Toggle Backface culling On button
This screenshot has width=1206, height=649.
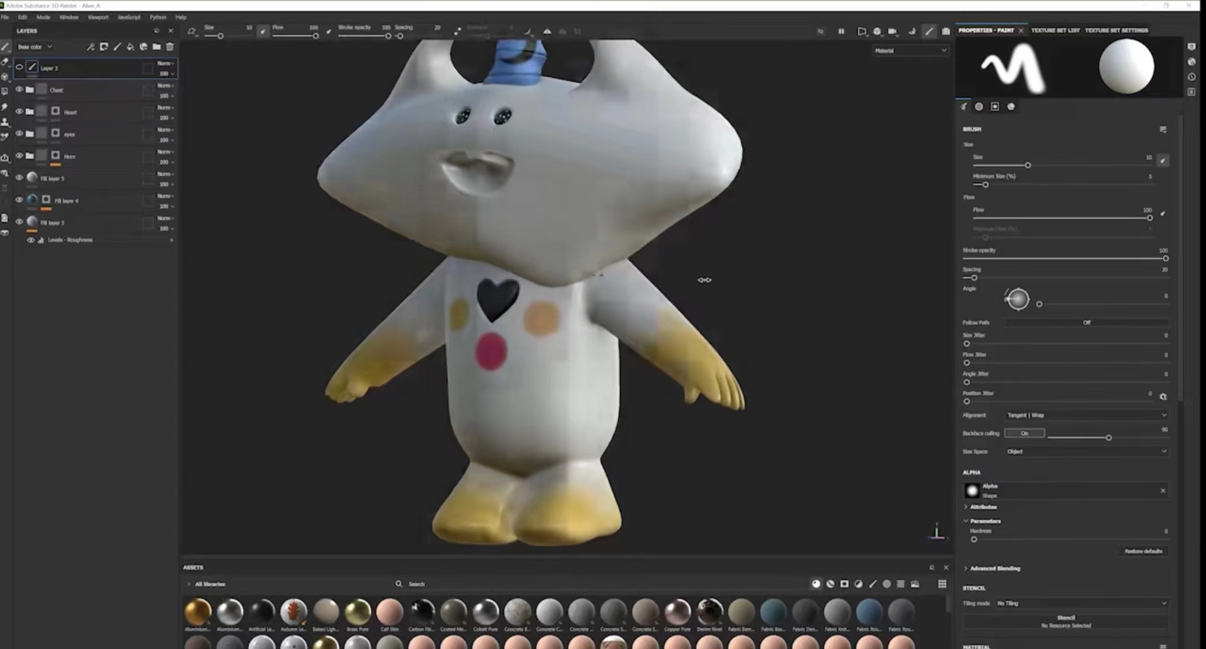[x=1024, y=433]
